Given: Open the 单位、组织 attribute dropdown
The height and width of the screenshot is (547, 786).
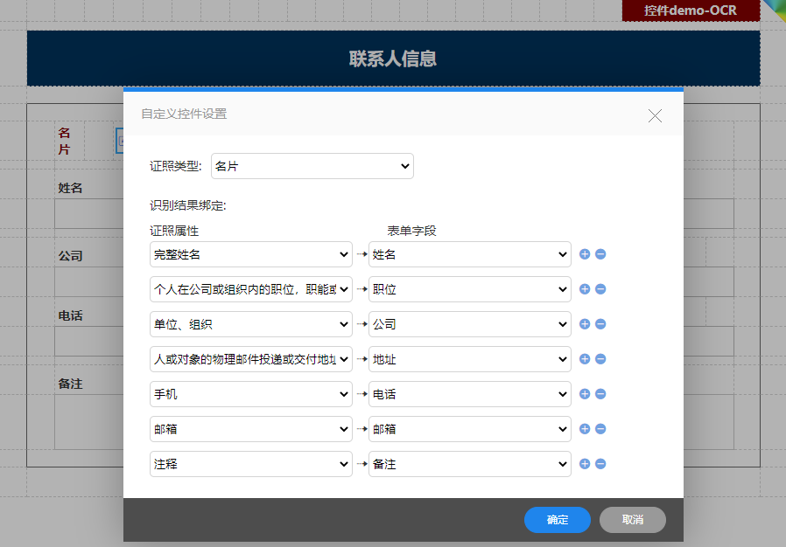Looking at the screenshot, I should click(251, 324).
